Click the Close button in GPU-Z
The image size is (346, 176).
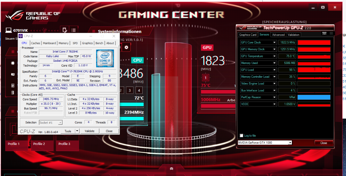[324, 143]
